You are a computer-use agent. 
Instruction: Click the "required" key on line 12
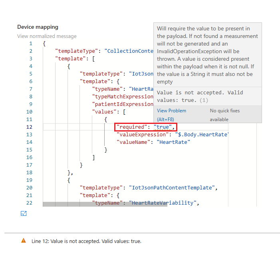click(131, 127)
